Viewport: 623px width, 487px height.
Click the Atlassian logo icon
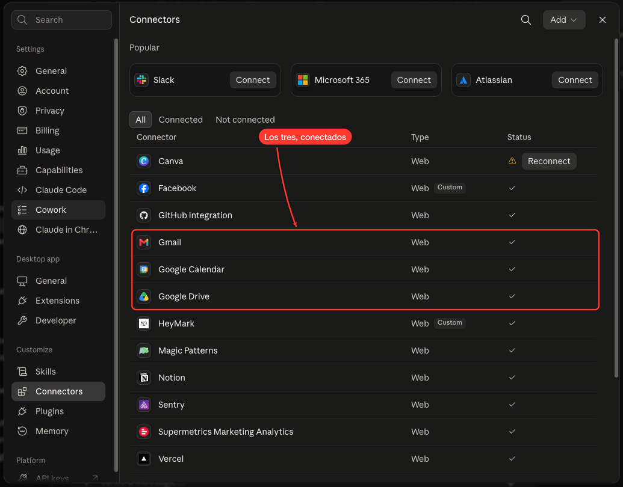tap(463, 80)
